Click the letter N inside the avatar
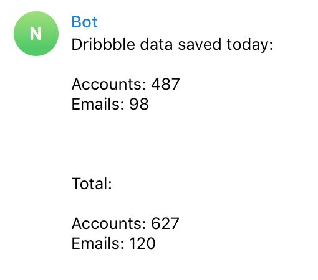Viewport: 318px width, 280px height. click(x=36, y=34)
